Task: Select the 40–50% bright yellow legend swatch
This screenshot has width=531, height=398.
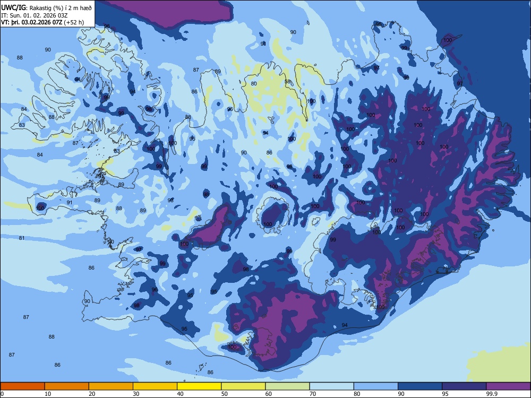Action: [x=199, y=386]
